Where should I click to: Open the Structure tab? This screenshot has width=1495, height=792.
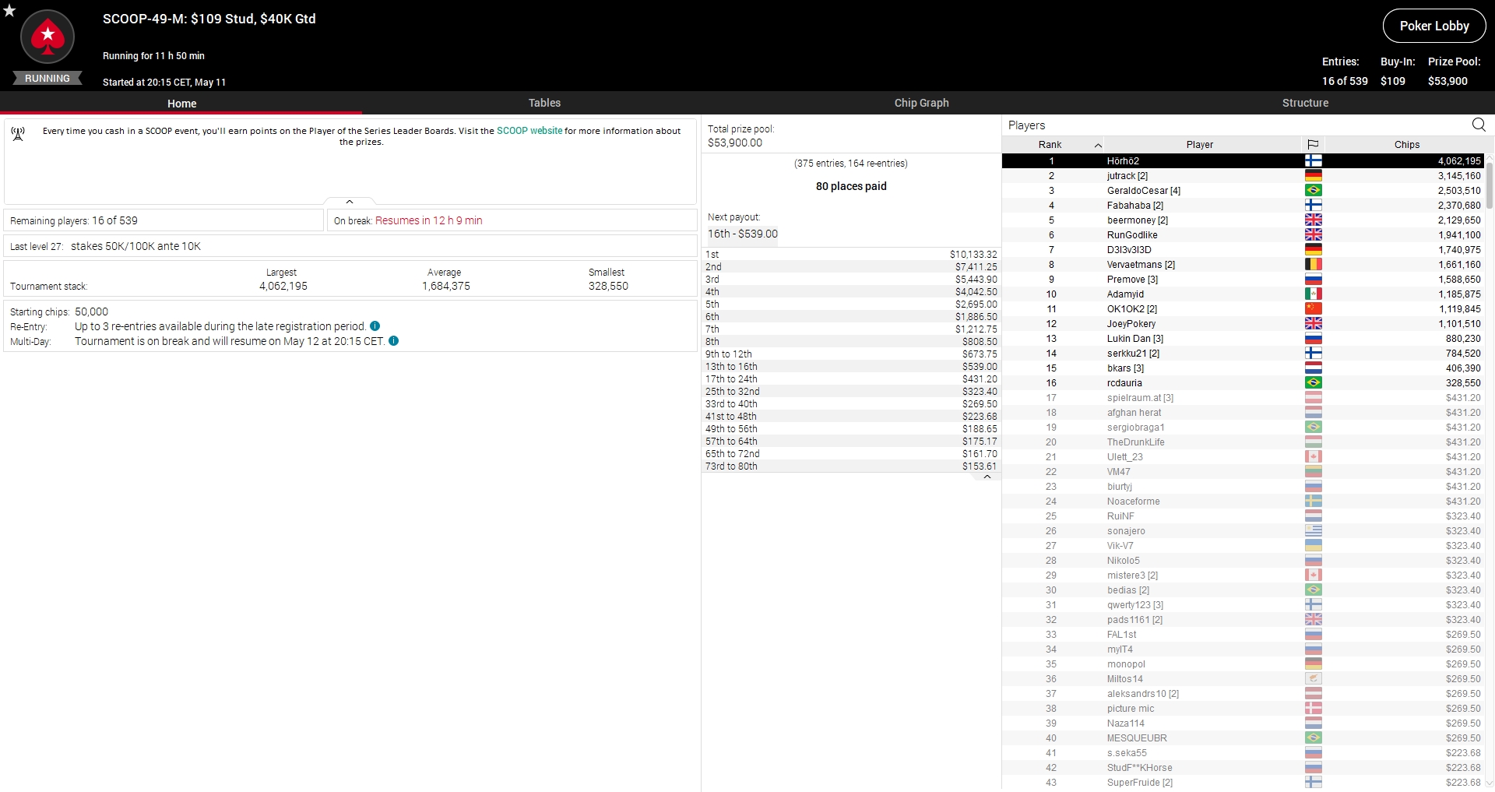pos(1305,103)
